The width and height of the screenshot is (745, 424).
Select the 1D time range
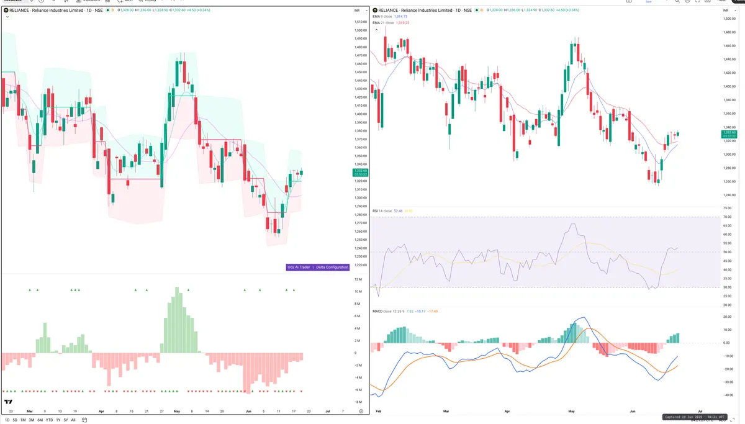click(7, 420)
